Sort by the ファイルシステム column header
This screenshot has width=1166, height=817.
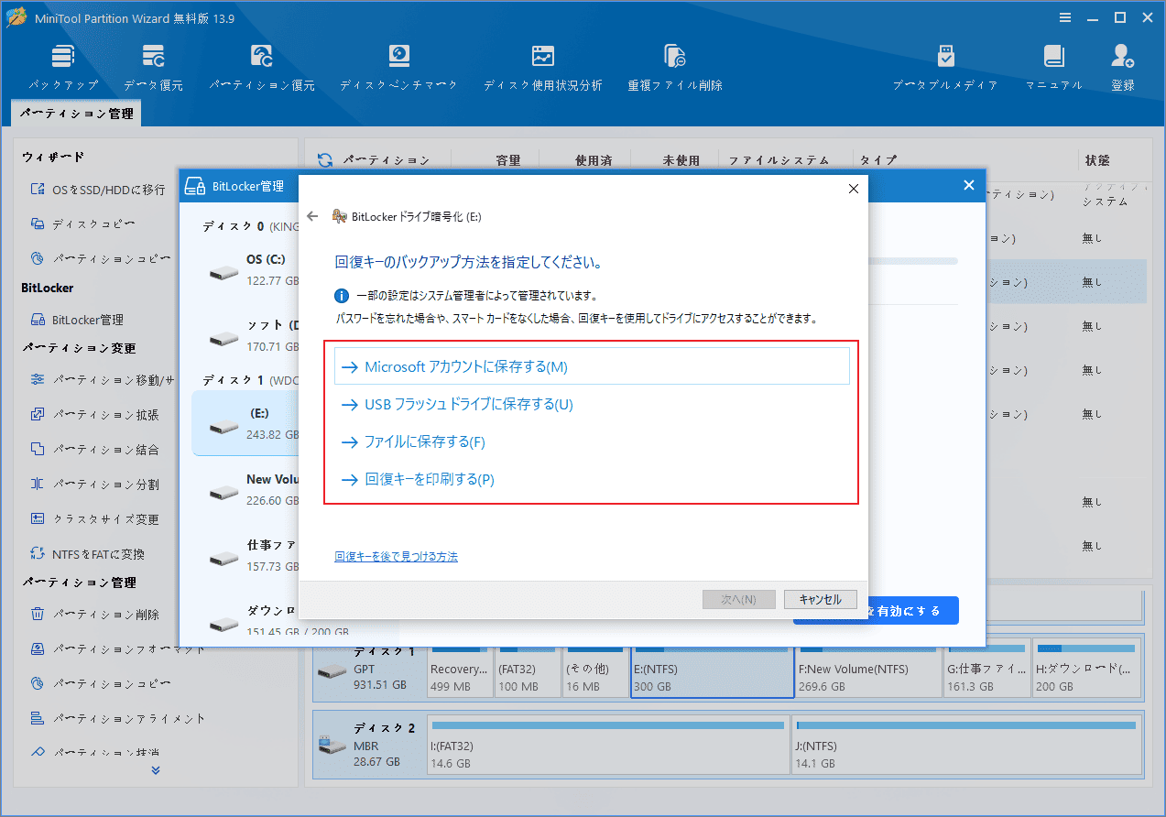click(779, 160)
